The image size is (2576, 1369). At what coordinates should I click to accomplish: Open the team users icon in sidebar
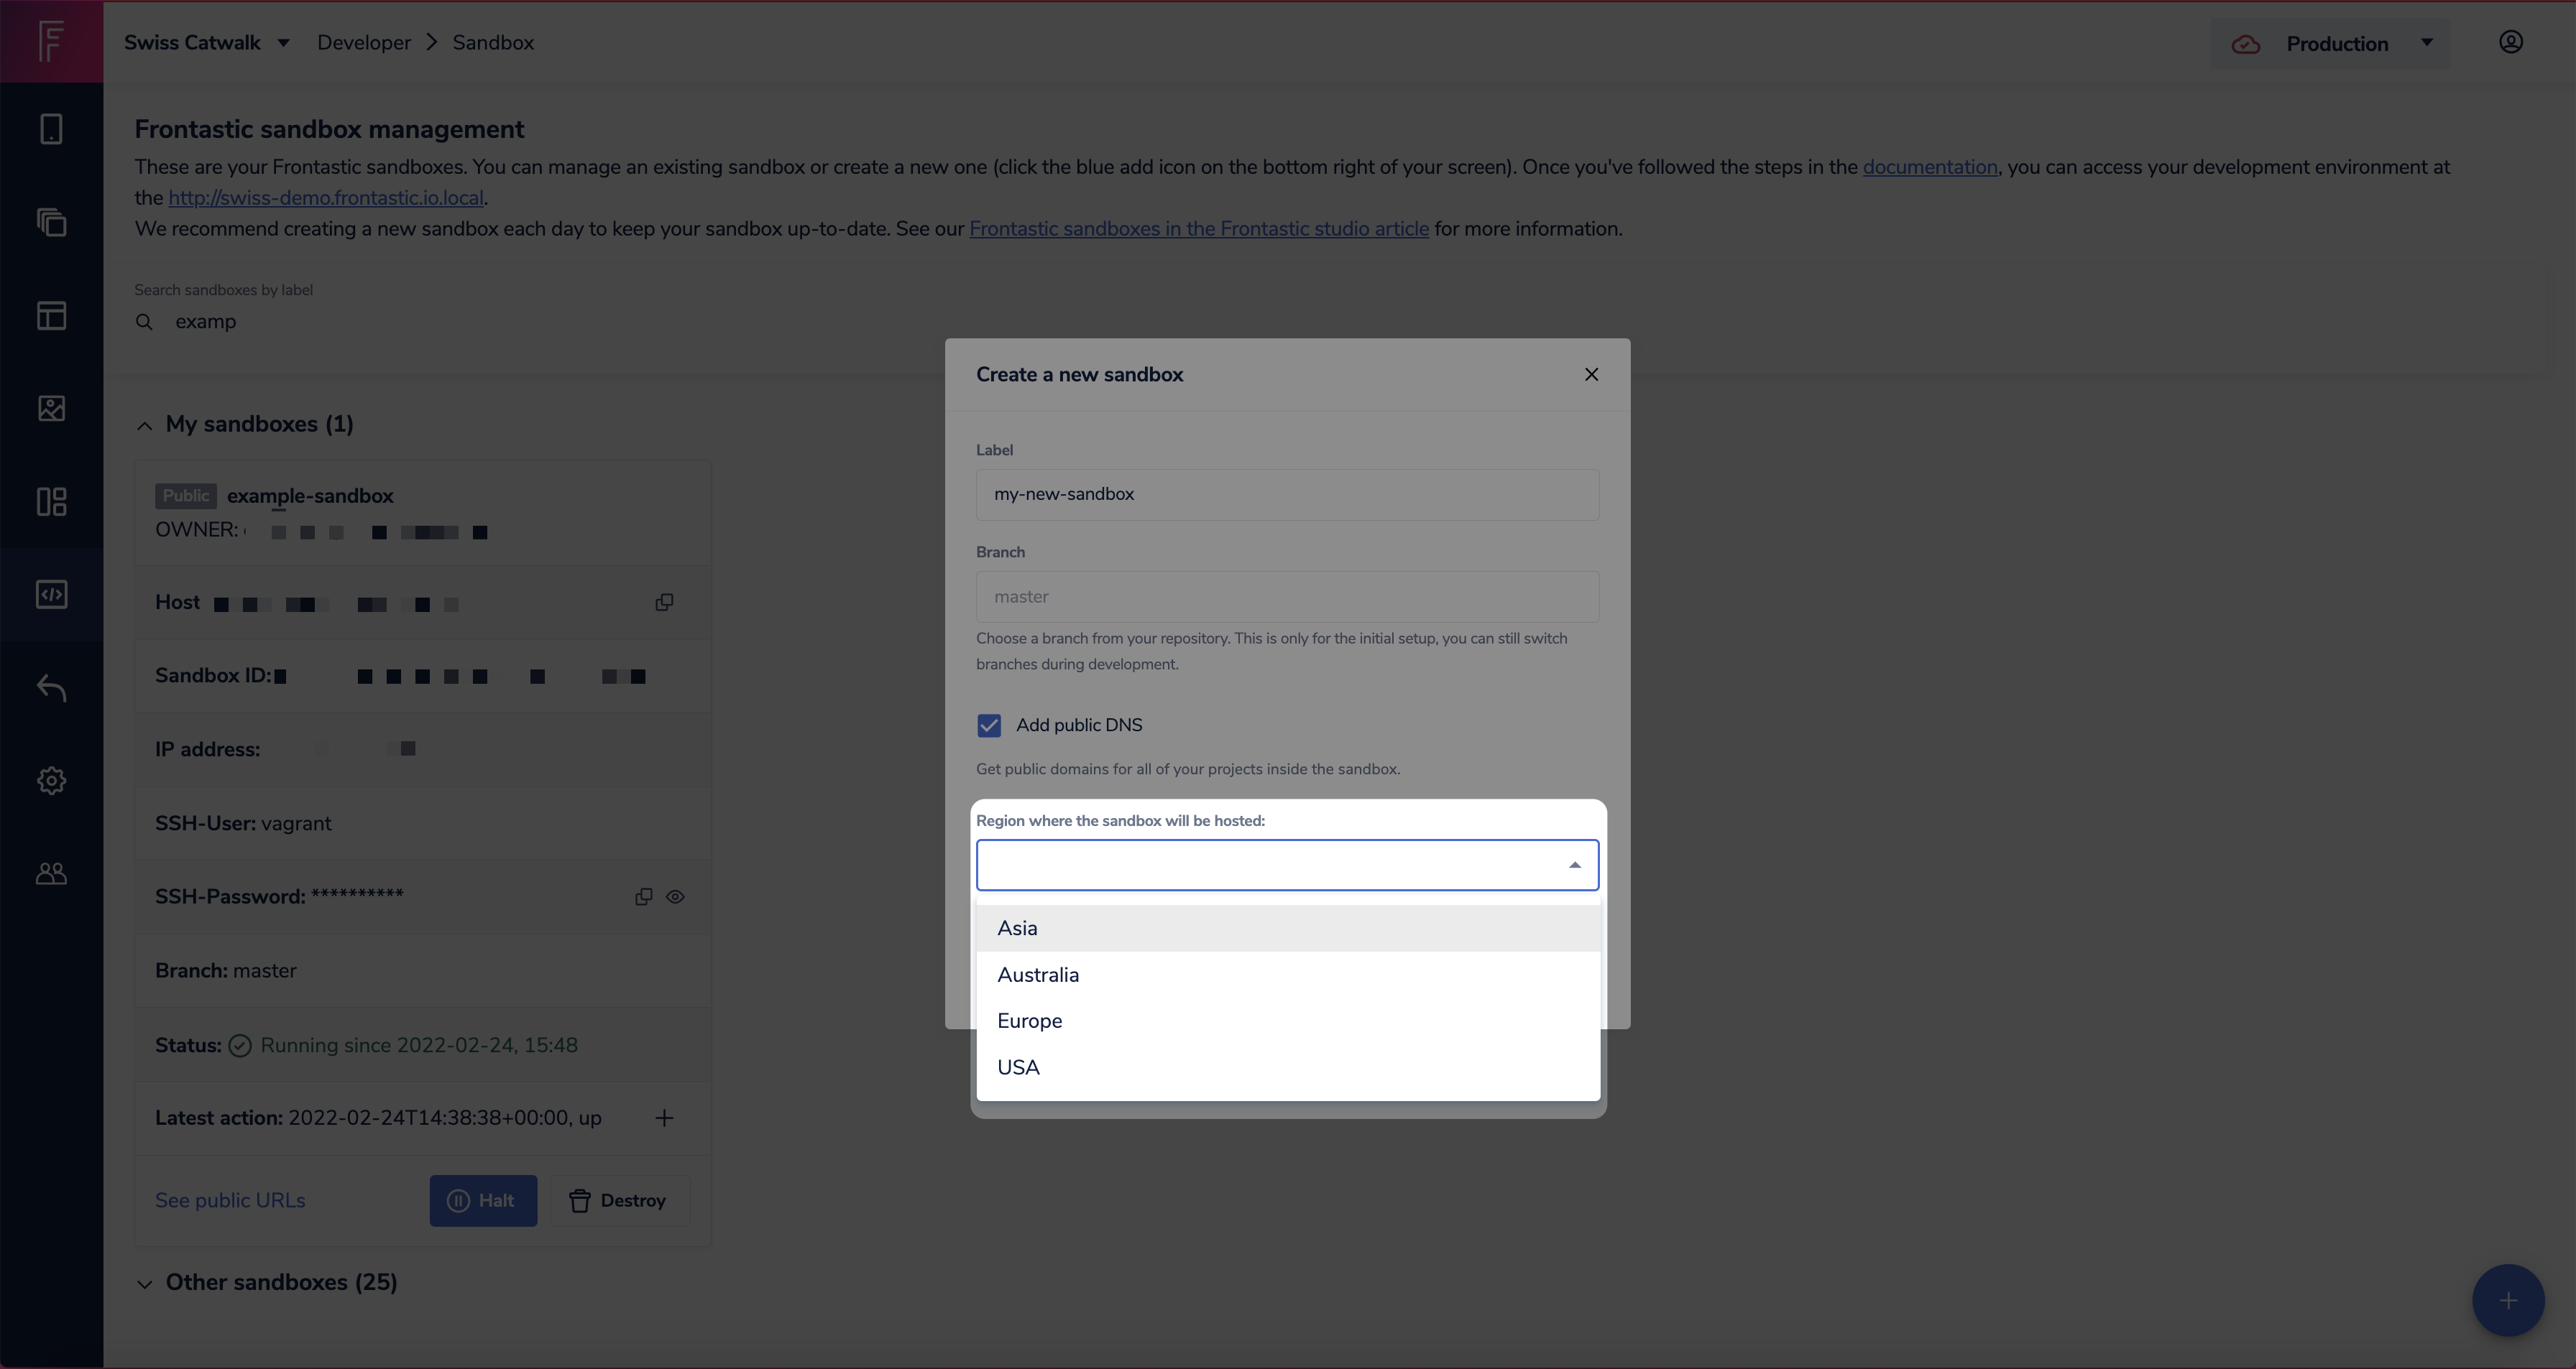51,873
